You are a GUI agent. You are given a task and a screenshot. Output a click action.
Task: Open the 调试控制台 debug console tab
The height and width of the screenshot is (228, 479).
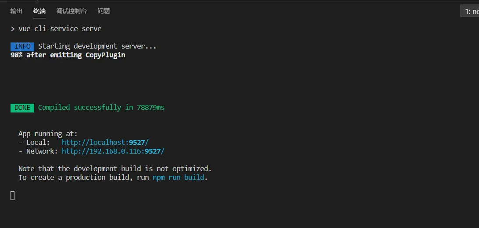coord(71,11)
